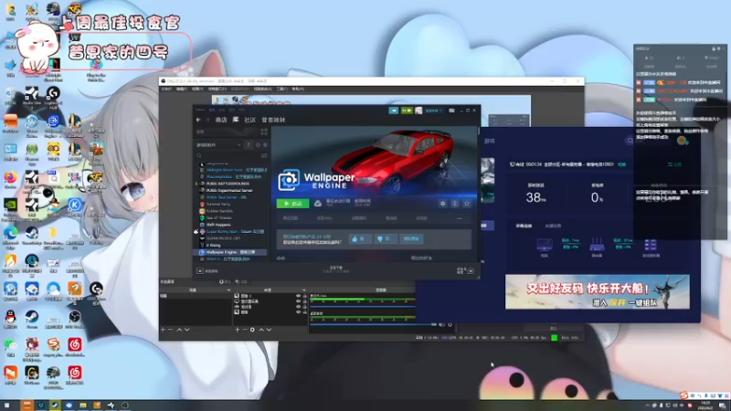Move the OBS scene up with arrow
The height and width of the screenshot is (411, 731).
tap(179, 330)
